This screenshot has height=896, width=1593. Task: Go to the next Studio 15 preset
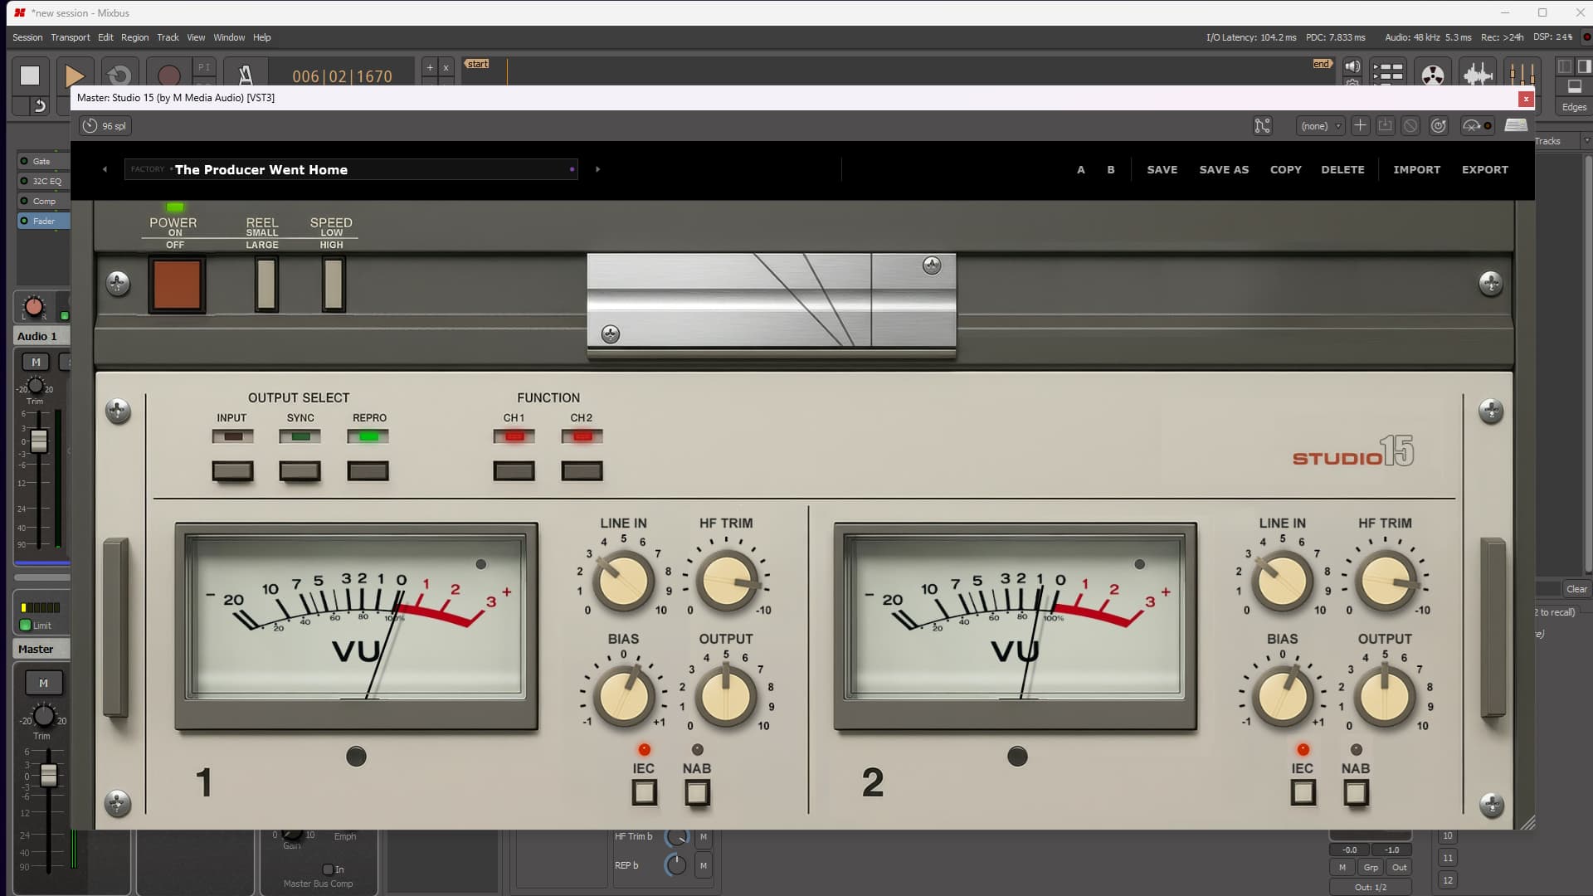[597, 169]
